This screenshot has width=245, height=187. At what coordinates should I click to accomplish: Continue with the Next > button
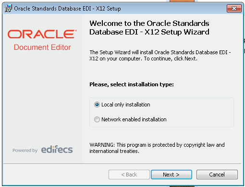(171, 175)
